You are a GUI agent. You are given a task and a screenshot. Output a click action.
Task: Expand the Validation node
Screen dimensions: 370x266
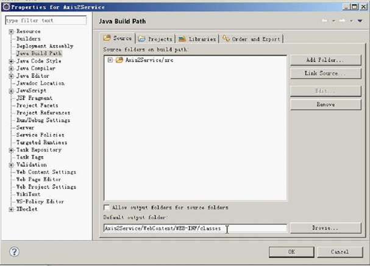[11, 165]
